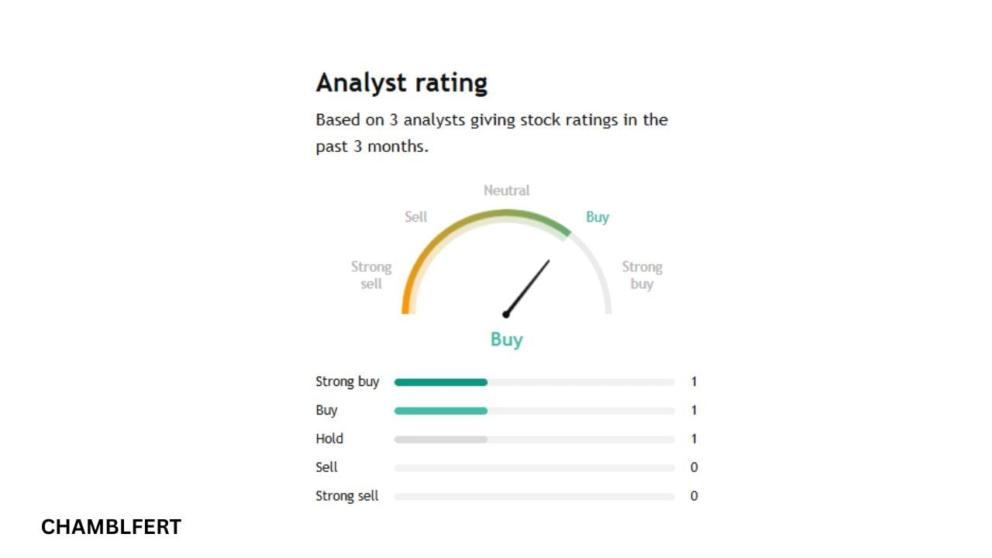Screen dimensions: 992x558
Task: Click the Strong buy label beside the gauge
Action: coord(642,275)
